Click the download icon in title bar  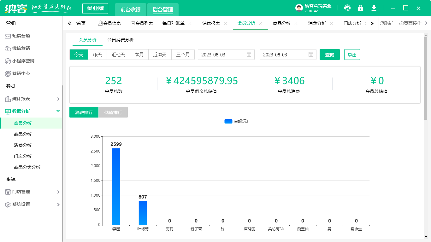pos(374,8)
